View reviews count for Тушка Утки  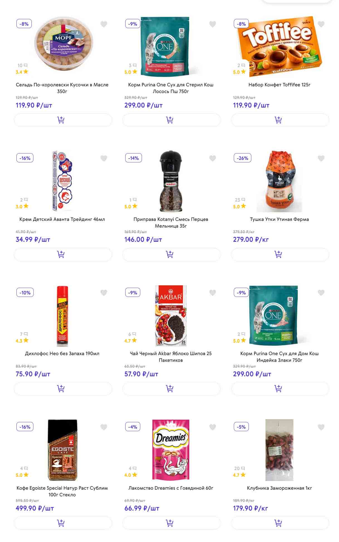[x=240, y=200]
